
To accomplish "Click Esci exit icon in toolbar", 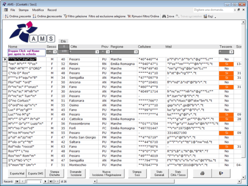I will (205, 16).
